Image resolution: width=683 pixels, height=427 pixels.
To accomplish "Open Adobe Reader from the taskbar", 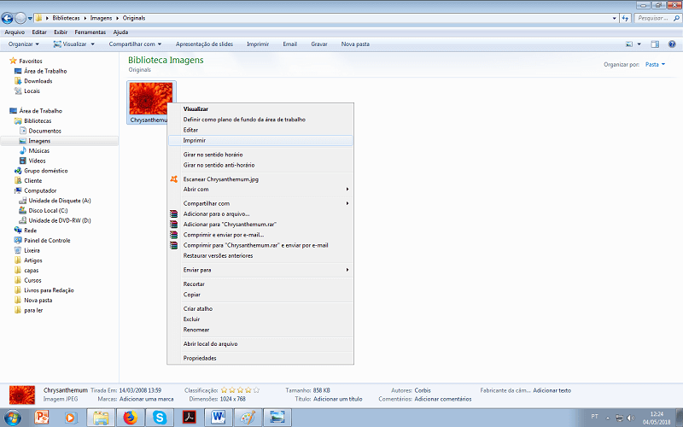I will point(188,418).
